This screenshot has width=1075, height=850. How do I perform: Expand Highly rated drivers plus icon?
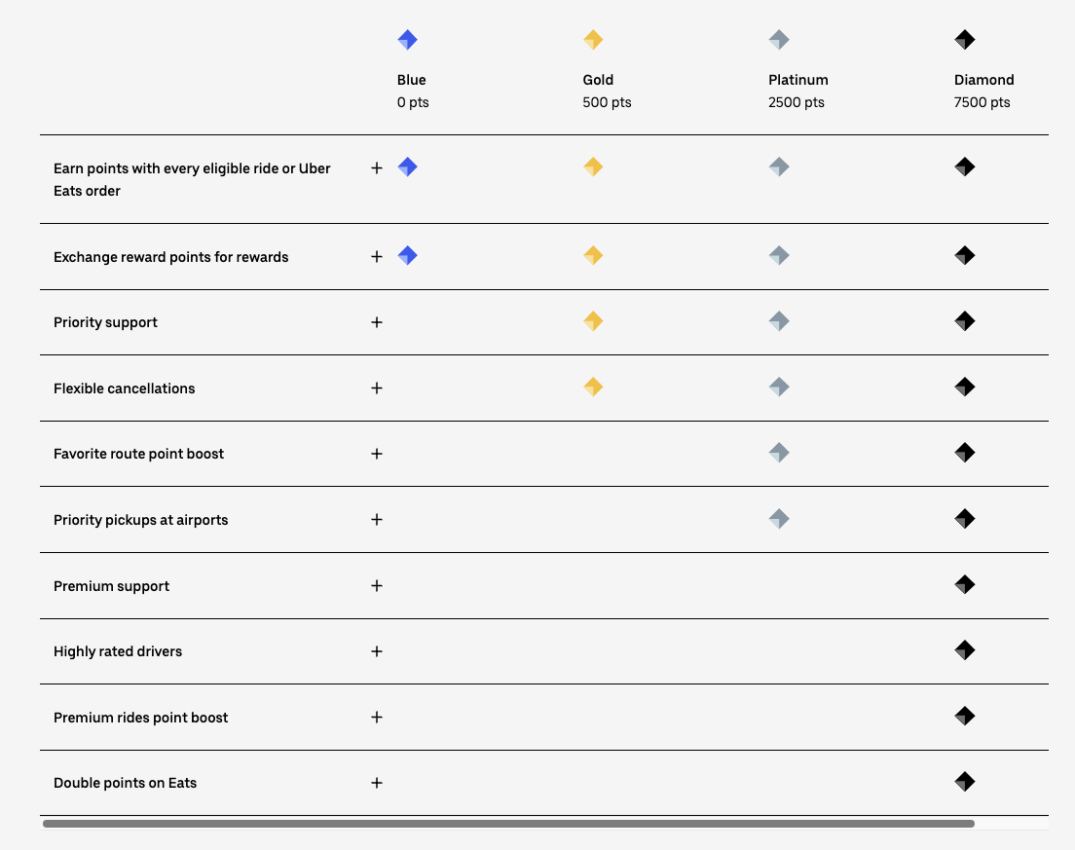pos(377,651)
